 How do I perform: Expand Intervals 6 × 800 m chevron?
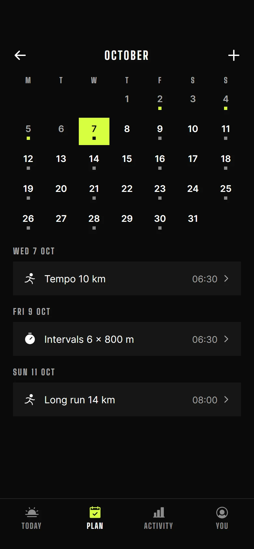click(x=226, y=339)
